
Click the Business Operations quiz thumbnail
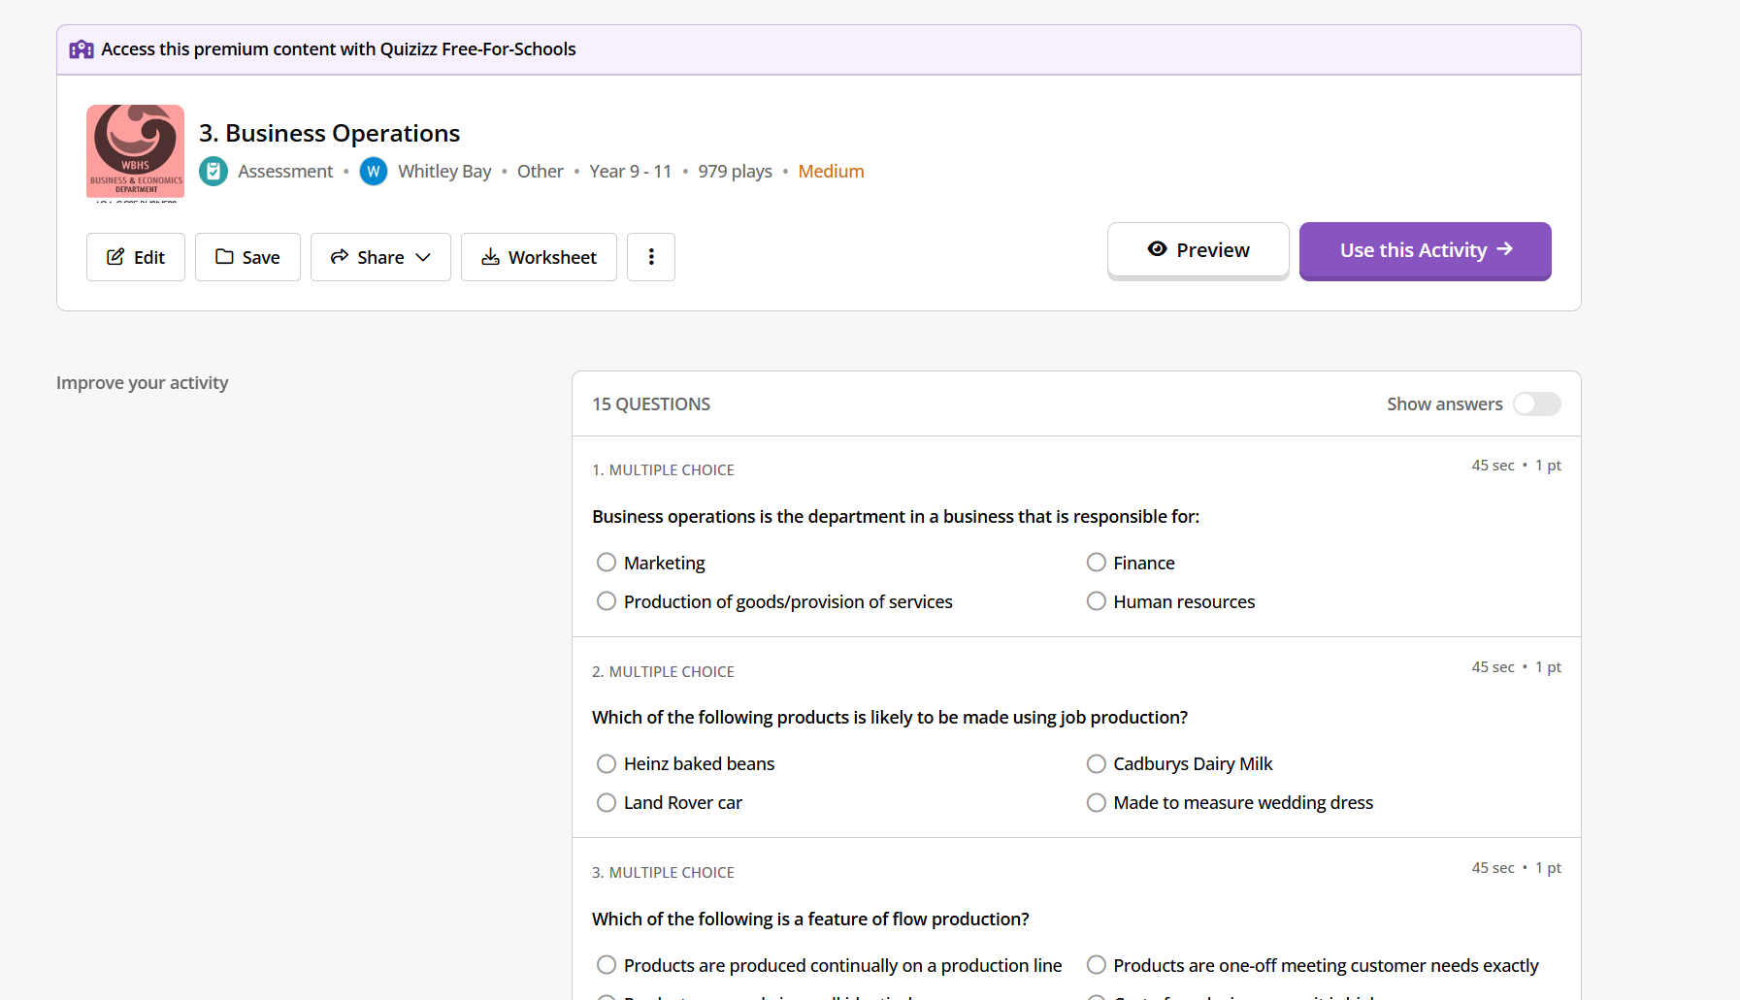tap(136, 152)
